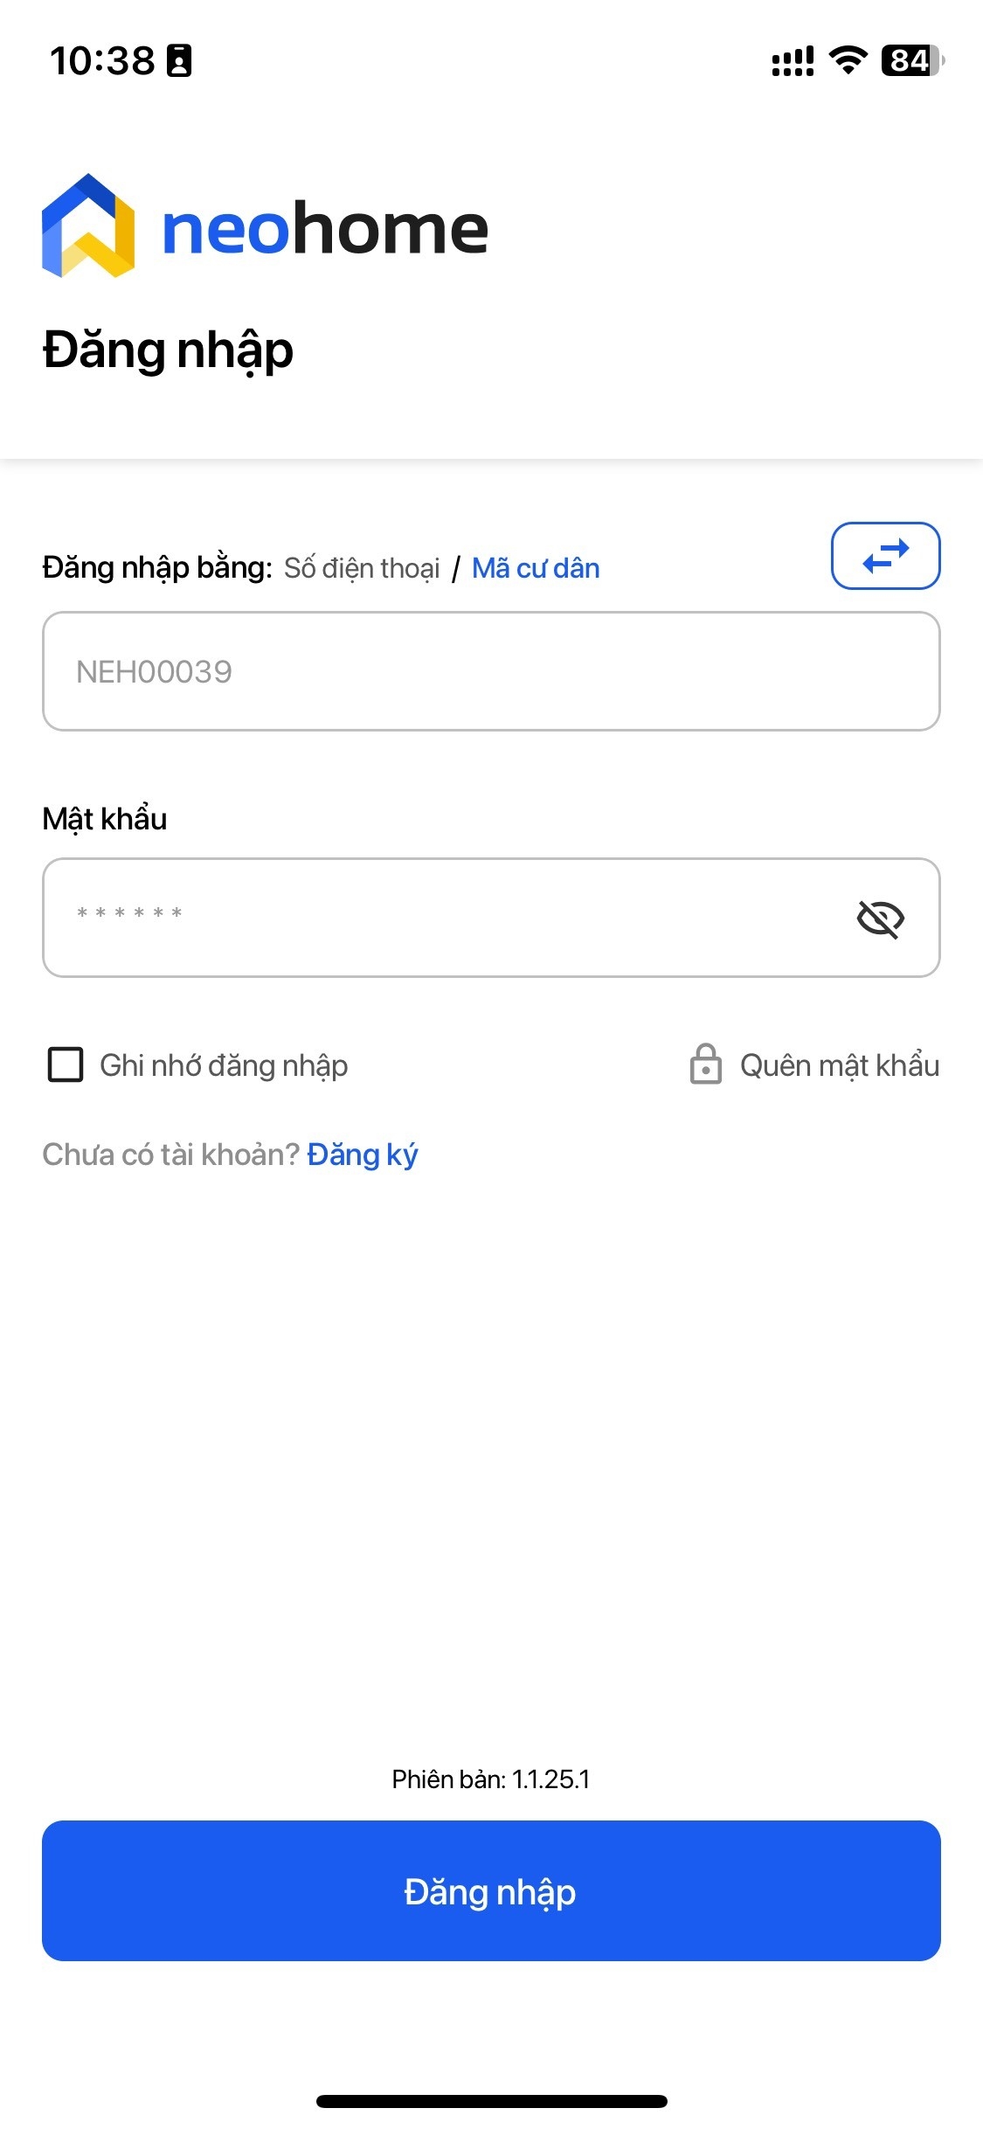Focus the NEH00039 resident code field

(x=489, y=671)
